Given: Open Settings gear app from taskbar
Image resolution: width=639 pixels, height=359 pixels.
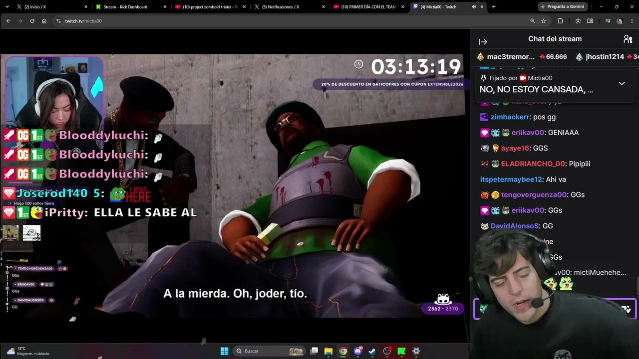Looking at the screenshot, I should point(416,351).
